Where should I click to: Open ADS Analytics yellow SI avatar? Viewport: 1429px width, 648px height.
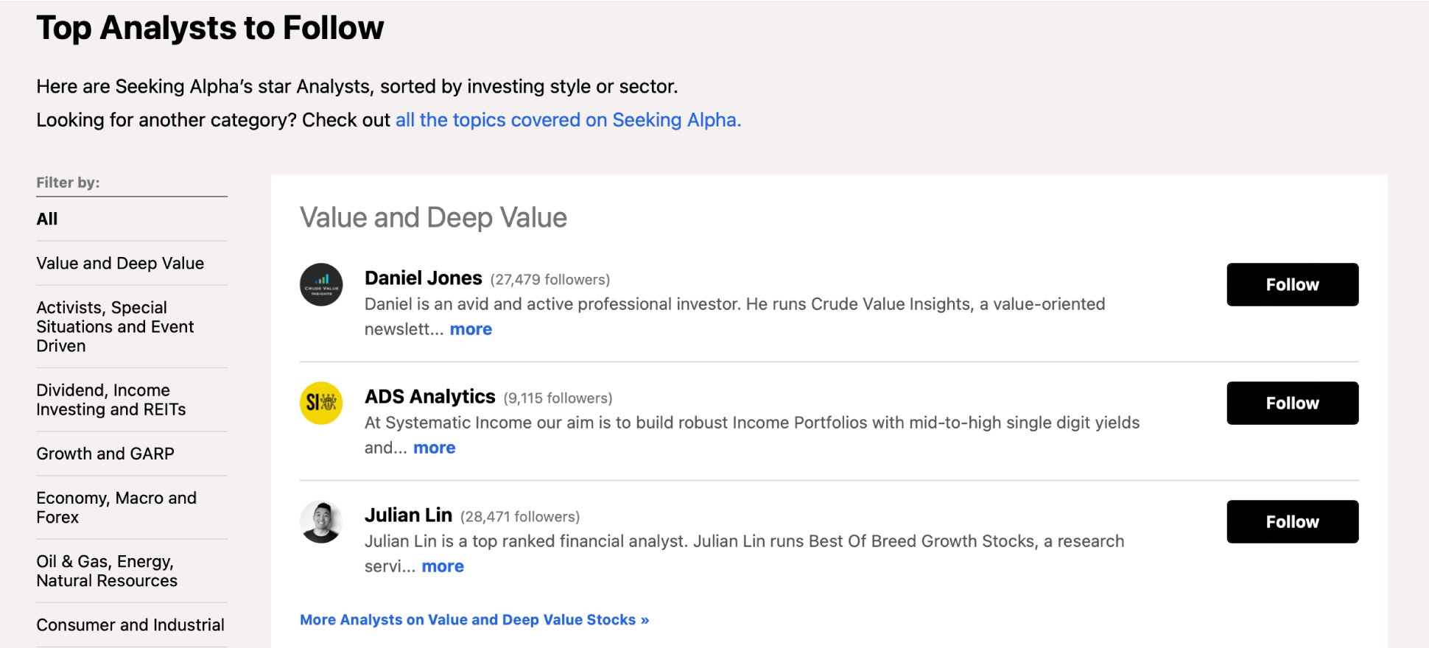coord(321,403)
